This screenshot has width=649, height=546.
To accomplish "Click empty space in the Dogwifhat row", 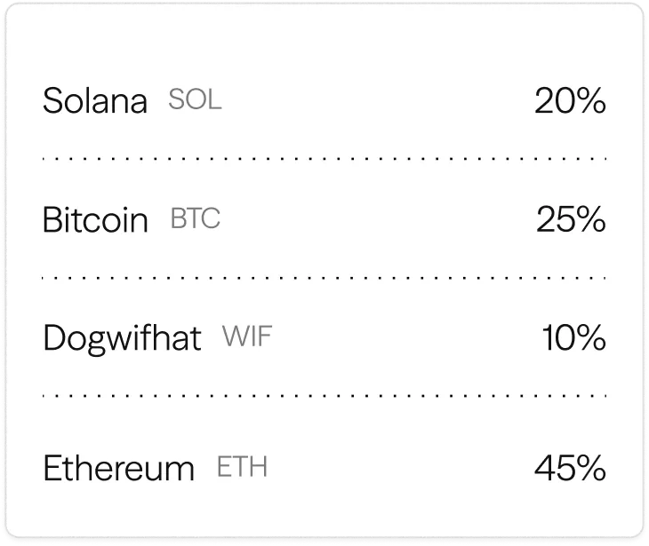I will click(x=391, y=338).
